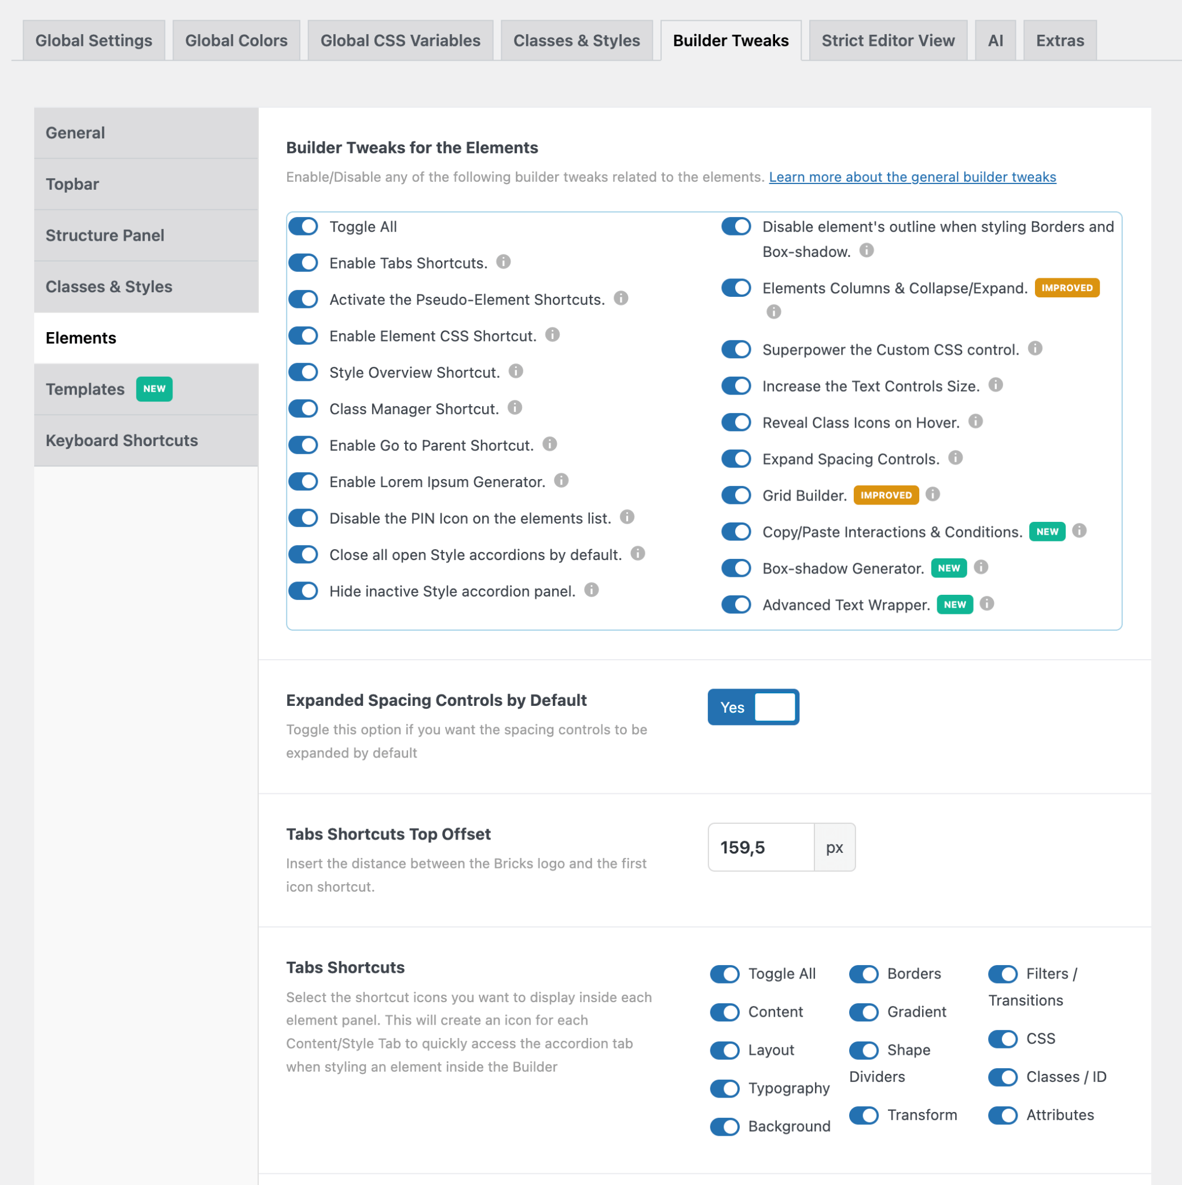Select the Global CSS Variables tab
Screen dimensions: 1182x1185
[x=400, y=41]
